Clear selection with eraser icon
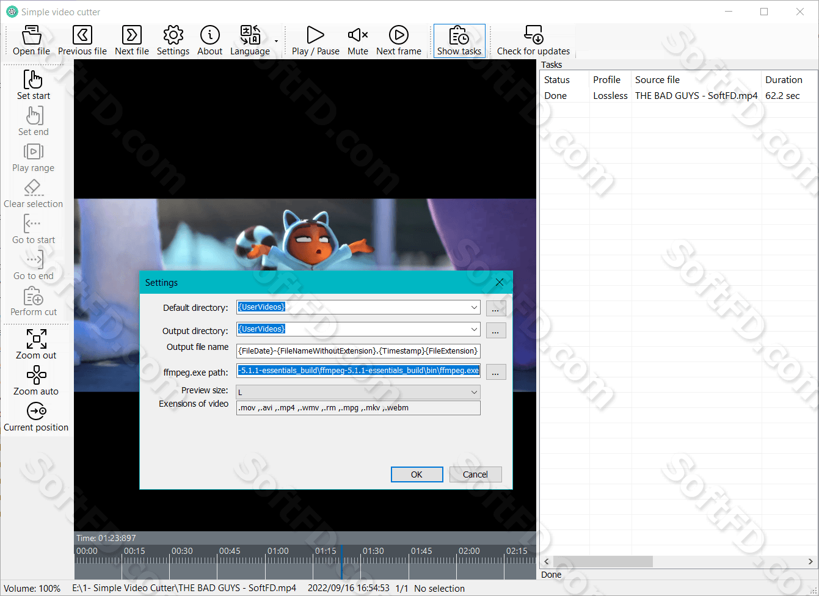 (x=34, y=193)
